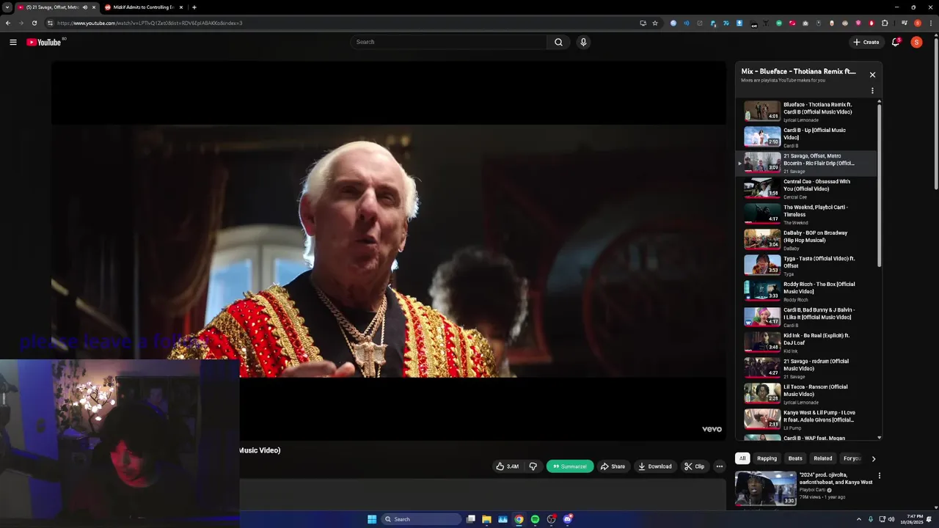Select the Related filter chip

(x=823, y=458)
